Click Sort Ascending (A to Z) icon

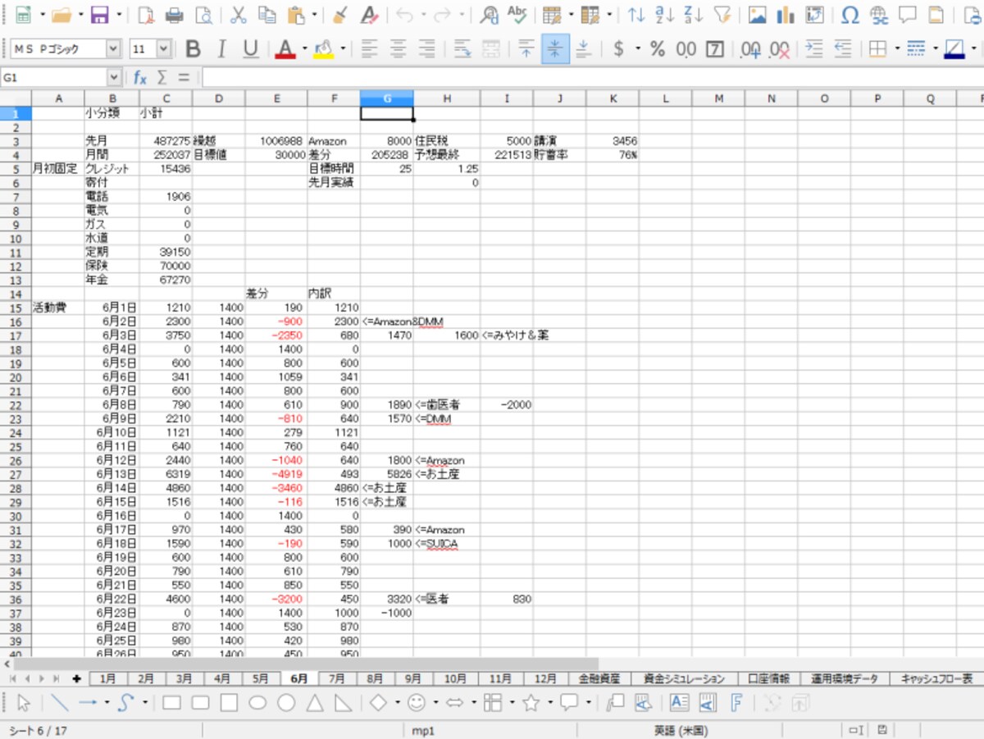pyautogui.click(x=665, y=15)
